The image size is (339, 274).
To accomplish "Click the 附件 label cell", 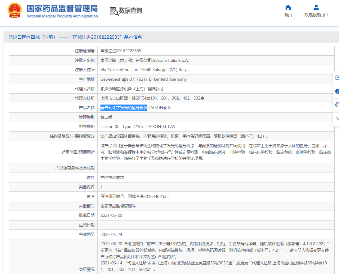I will [53, 178].
